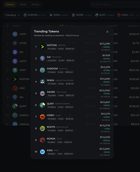Viewport: 140px width, 172px height.
Task: Select MOTION name in trending rank 1
Action: [52, 45]
